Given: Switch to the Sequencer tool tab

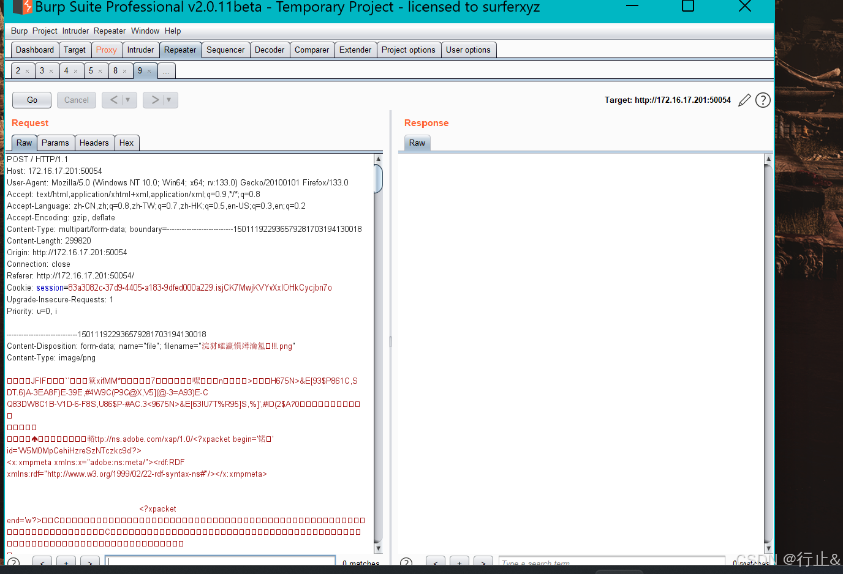Looking at the screenshot, I should point(225,50).
